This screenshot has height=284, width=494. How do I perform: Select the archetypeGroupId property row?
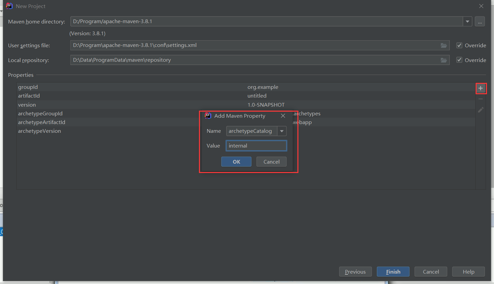point(246,113)
